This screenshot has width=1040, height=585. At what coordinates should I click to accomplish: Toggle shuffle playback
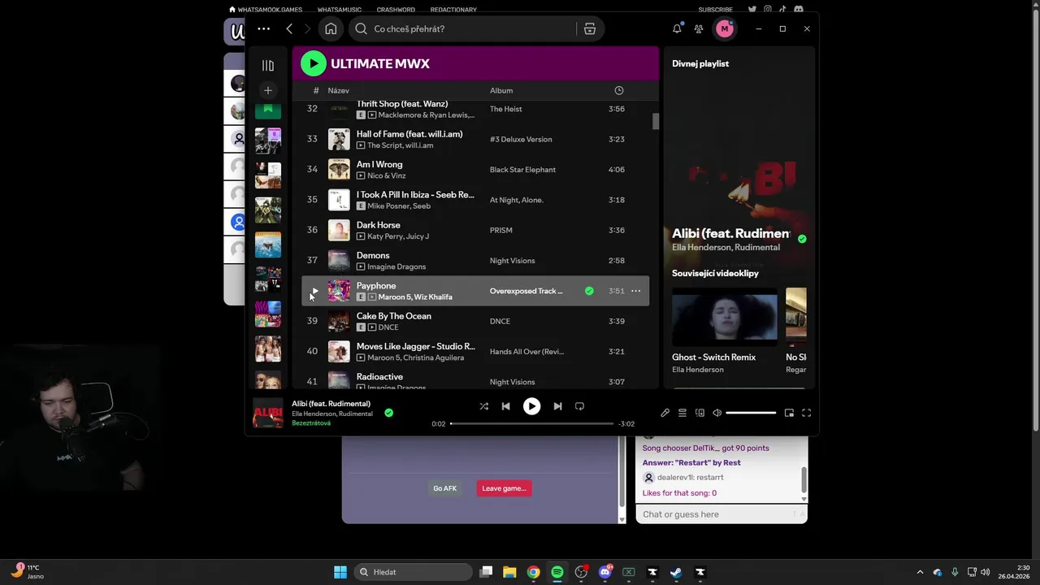pyautogui.click(x=484, y=406)
